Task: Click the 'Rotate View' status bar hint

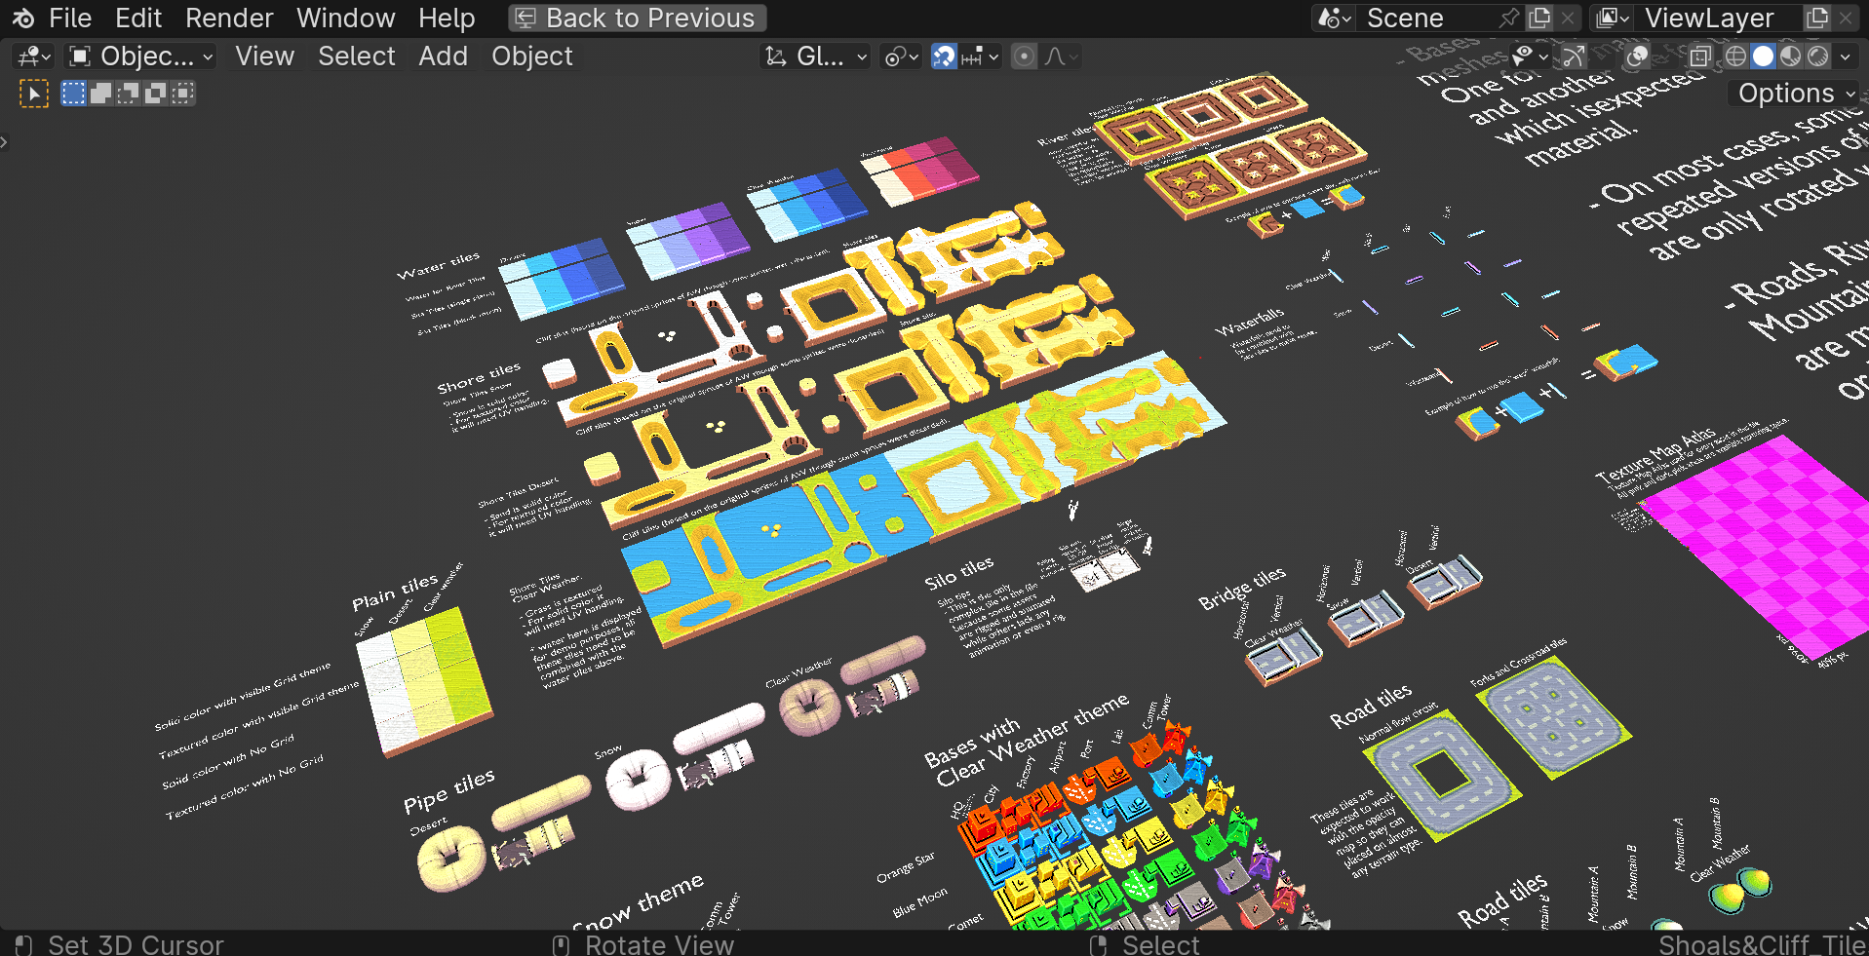Action: 659,944
